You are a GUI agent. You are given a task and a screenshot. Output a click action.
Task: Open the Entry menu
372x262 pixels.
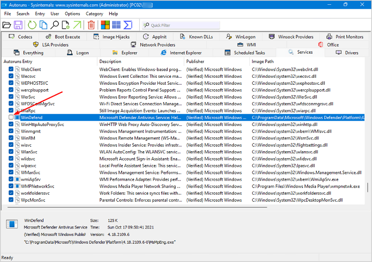tap(40, 14)
